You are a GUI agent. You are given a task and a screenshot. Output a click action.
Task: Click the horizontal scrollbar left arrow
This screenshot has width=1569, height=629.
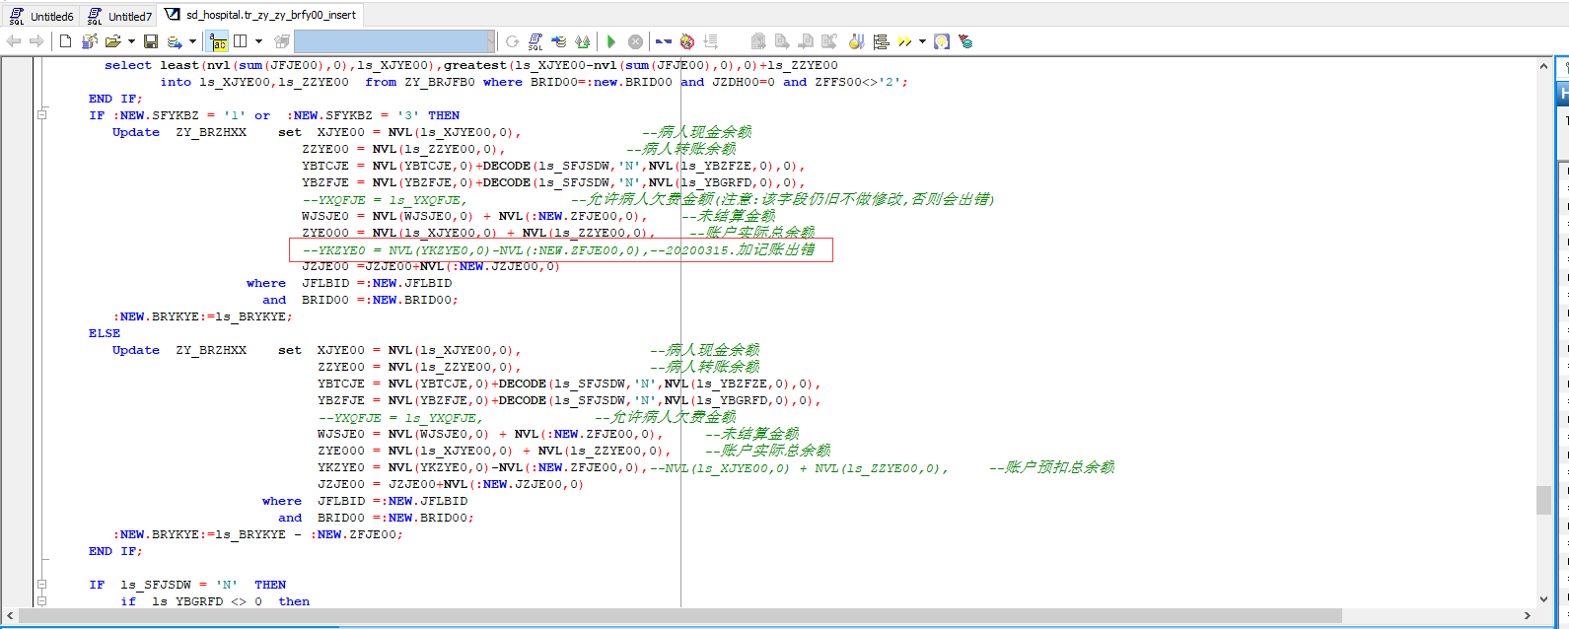[9, 616]
